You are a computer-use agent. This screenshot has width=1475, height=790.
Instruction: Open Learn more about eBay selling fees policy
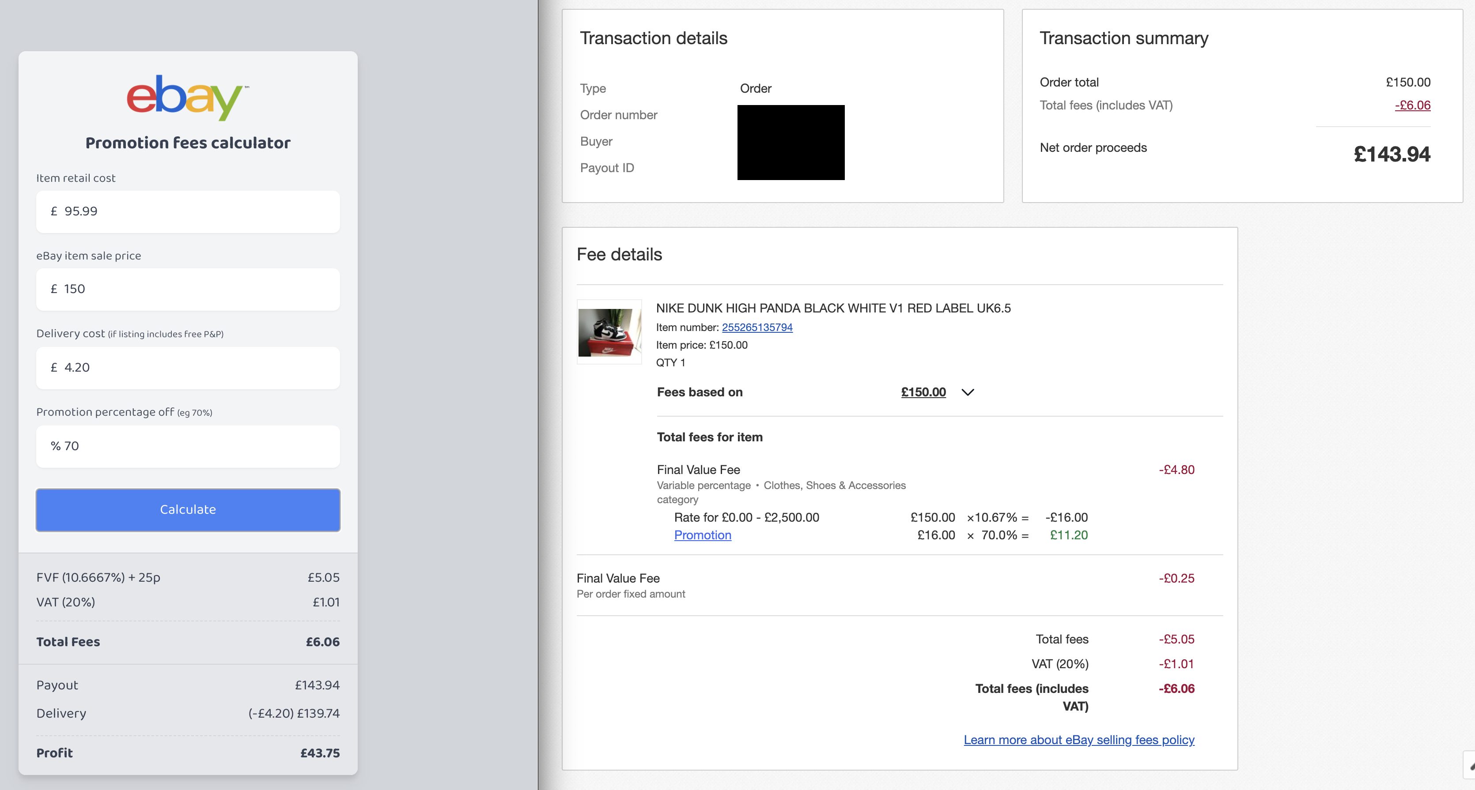click(1078, 740)
